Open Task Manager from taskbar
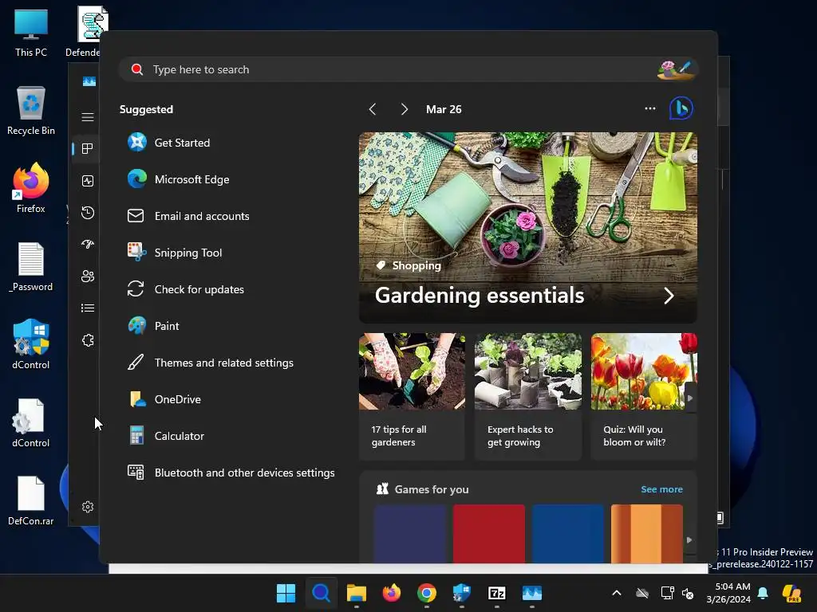Image resolution: width=817 pixels, height=612 pixels. [532, 593]
